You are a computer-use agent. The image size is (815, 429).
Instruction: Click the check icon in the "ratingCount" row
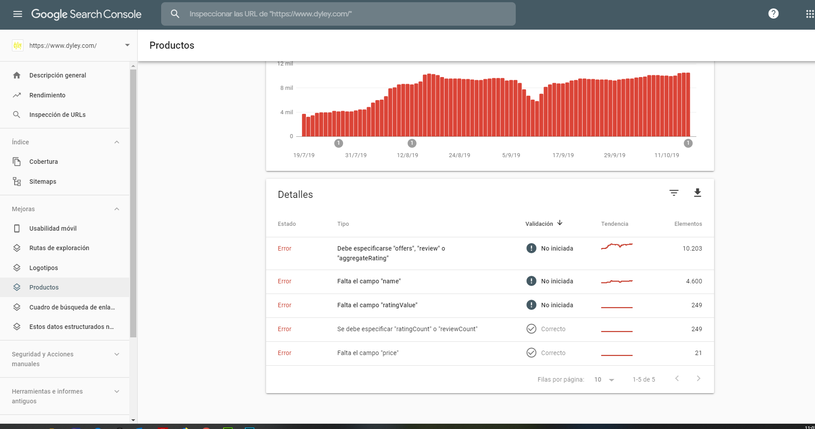pyautogui.click(x=531, y=329)
